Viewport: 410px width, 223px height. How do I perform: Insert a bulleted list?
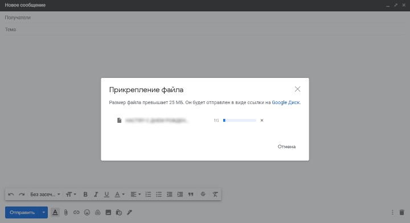[159, 195]
